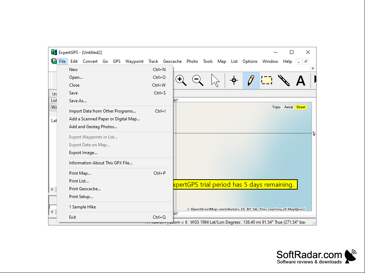Screen dimensions: 365x273
Task: Choose Save As... from the File menu
Action: pos(115,101)
